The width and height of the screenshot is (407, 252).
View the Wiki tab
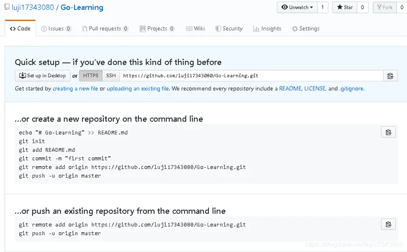click(195, 28)
